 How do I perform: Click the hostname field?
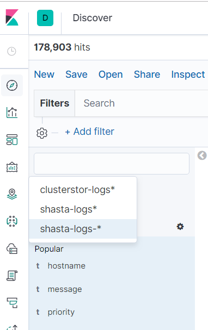point(66,266)
